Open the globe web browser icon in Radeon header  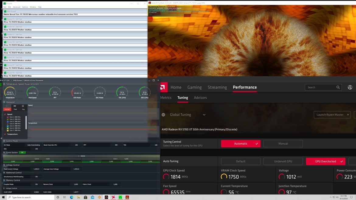[350, 87]
